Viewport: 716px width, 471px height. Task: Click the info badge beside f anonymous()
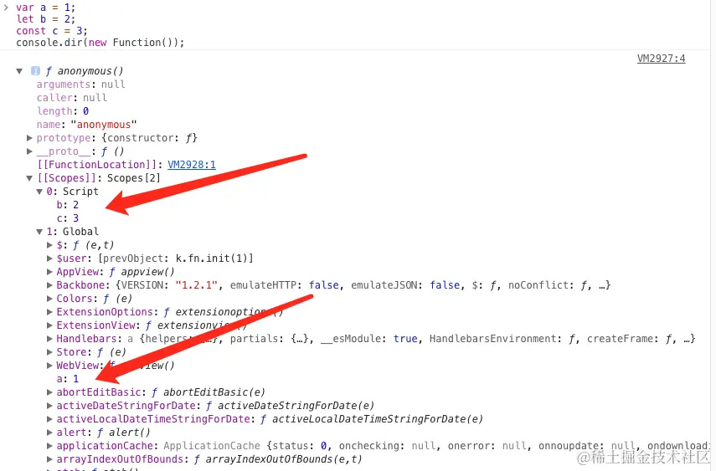tap(35, 71)
